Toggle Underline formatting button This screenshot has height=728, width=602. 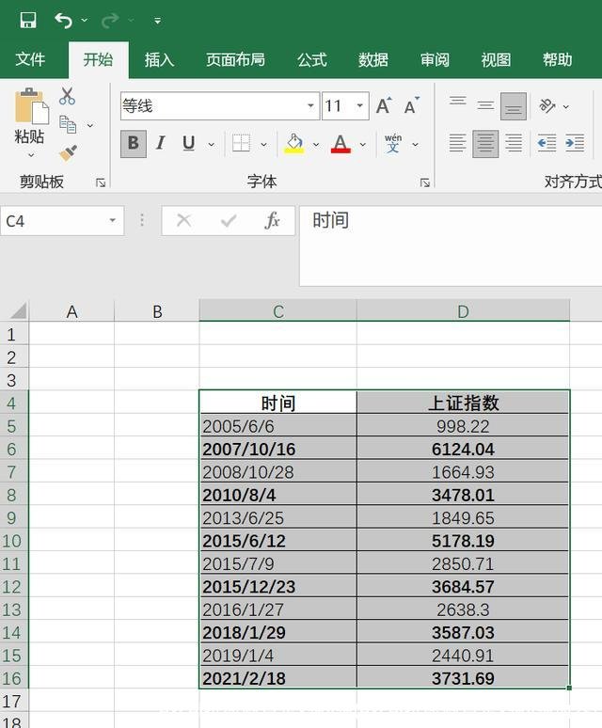(x=188, y=144)
